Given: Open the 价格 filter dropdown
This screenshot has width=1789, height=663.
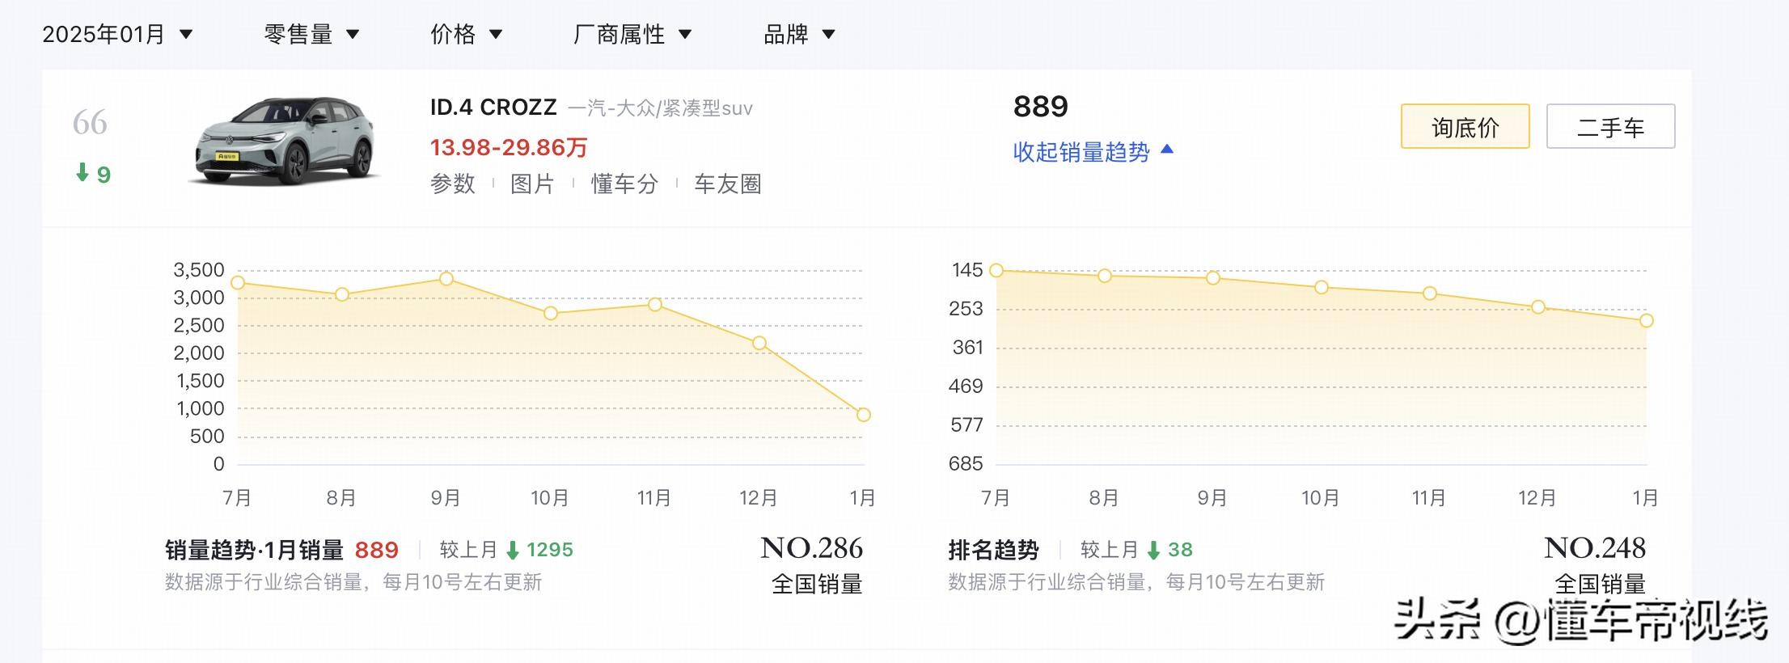Looking at the screenshot, I should coord(466,34).
